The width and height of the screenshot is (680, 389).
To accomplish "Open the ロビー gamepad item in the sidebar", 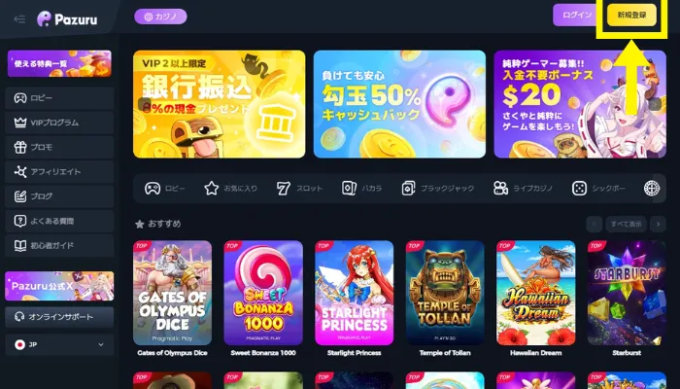I will pyautogui.click(x=59, y=98).
